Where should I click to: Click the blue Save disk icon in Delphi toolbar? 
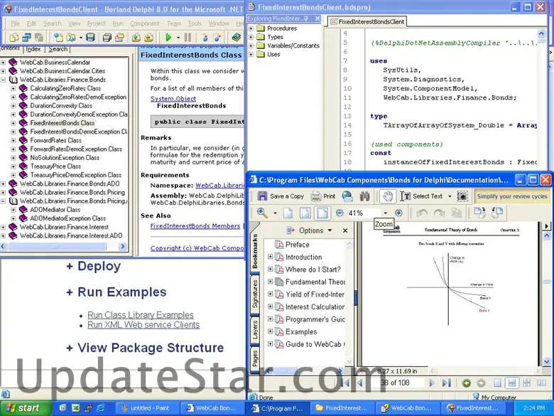[90, 37]
